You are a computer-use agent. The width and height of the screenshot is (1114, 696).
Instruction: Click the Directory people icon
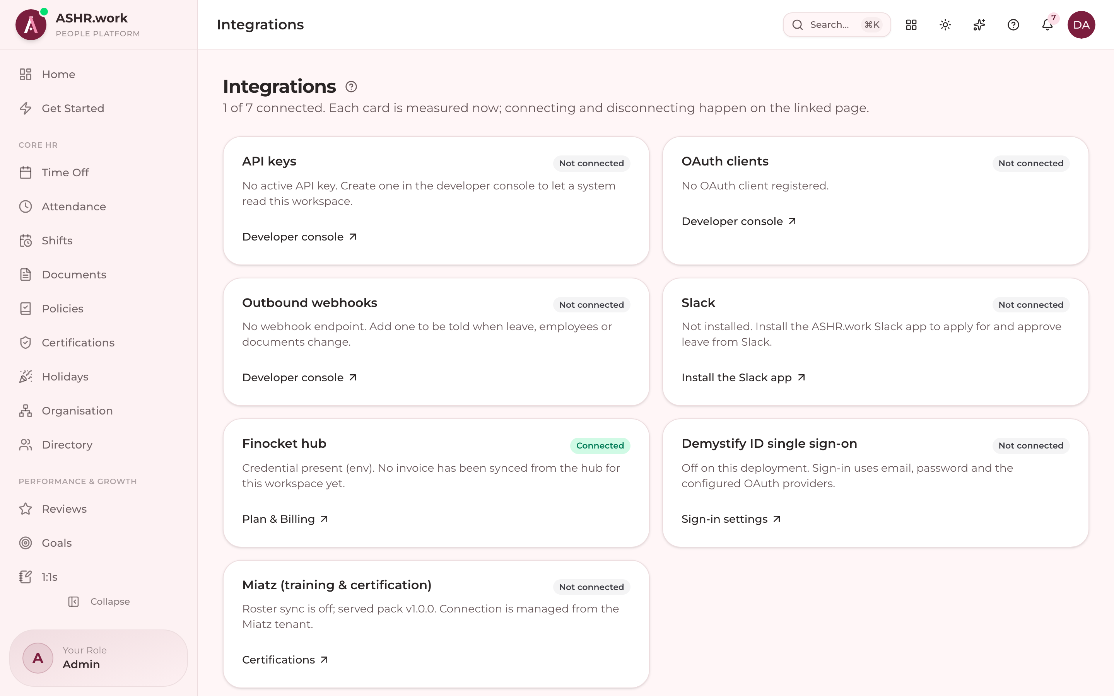click(25, 445)
